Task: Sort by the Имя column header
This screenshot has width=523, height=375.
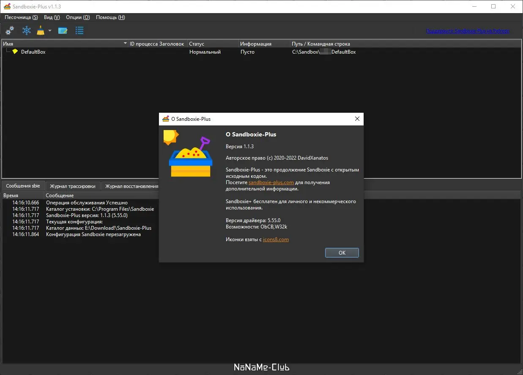Action: point(65,44)
